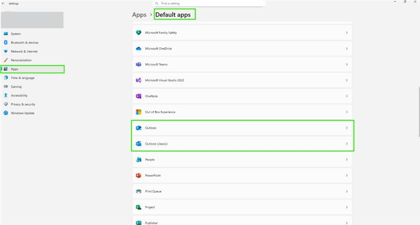Select Apps in the sidebar
This screenshot has width=420, height=225.
tap(33, 69)
